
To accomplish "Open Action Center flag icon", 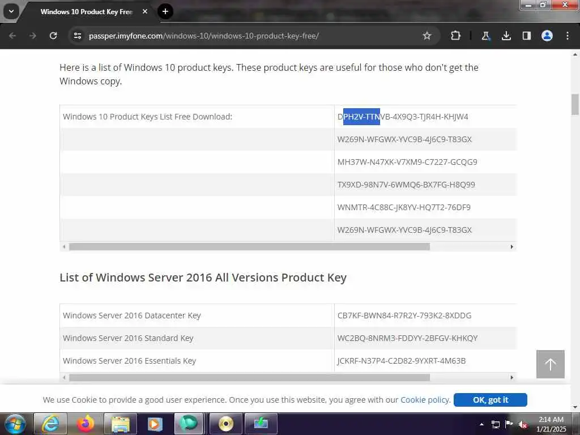I will pyautogui.click(x=509, y=424).
